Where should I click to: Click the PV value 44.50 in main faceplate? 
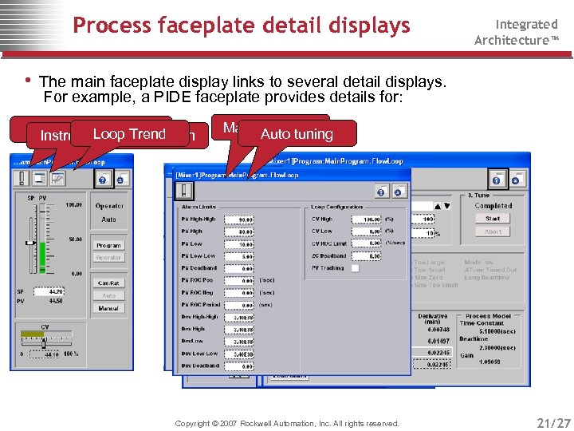pos(56,301)
